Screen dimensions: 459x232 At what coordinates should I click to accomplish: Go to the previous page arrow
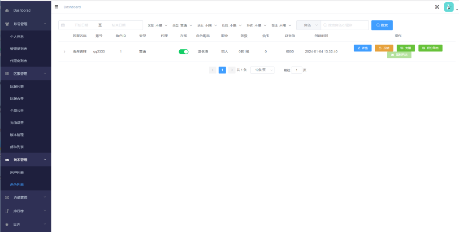pyautogui.click(x=212, y=70)
